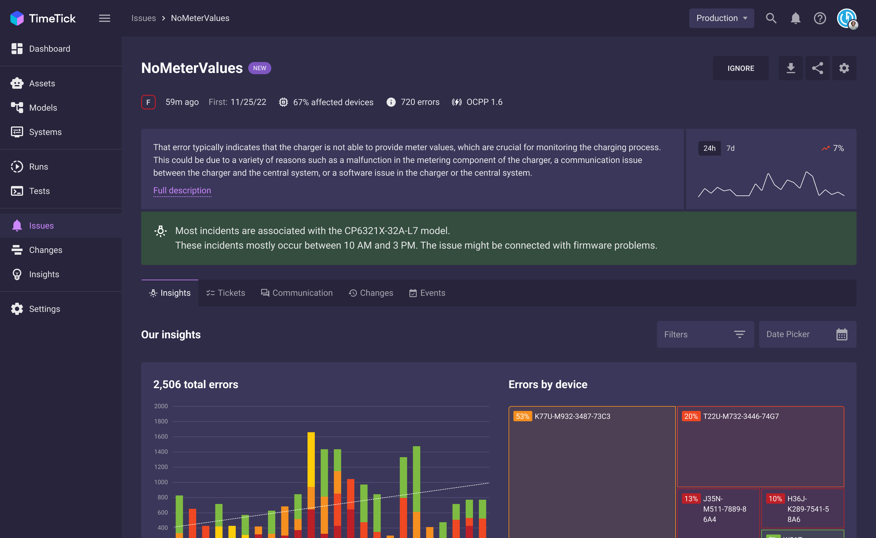The width and height of the screenshot is (876, 538).
Task: Click the download icon button
Action: click(x=790, y=68)
